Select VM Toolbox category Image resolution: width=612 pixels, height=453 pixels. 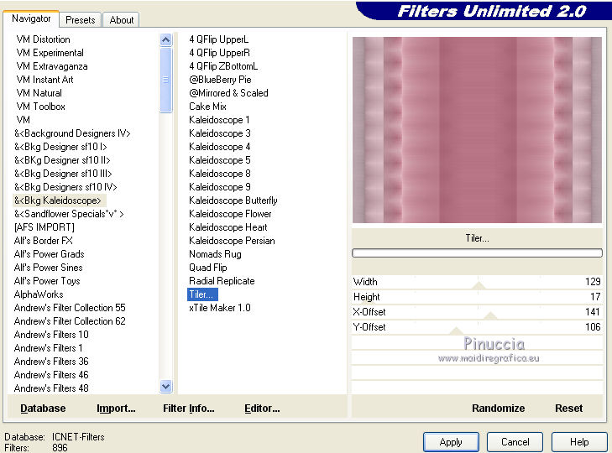40,107
